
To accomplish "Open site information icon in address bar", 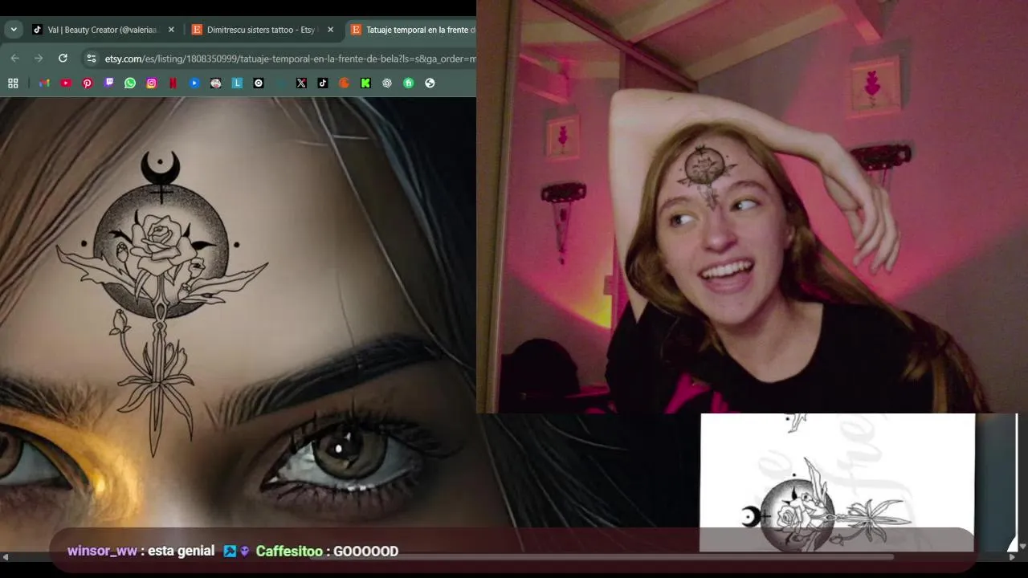I will (x=91, y=59).
